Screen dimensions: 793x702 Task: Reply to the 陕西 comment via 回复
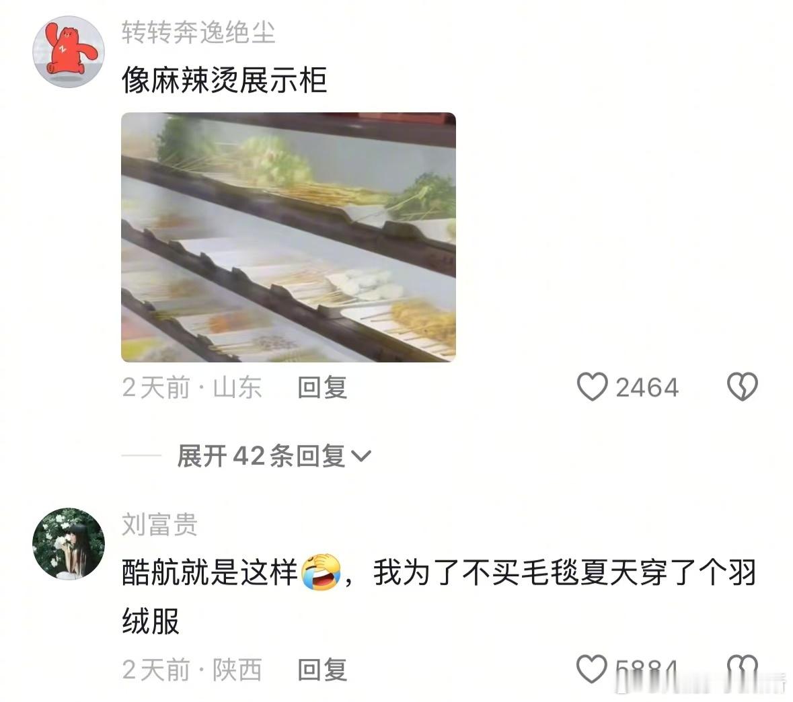click(322, 670)
